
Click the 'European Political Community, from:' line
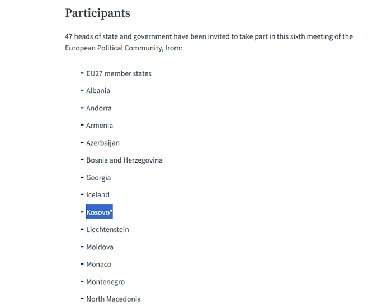[124, 48]
